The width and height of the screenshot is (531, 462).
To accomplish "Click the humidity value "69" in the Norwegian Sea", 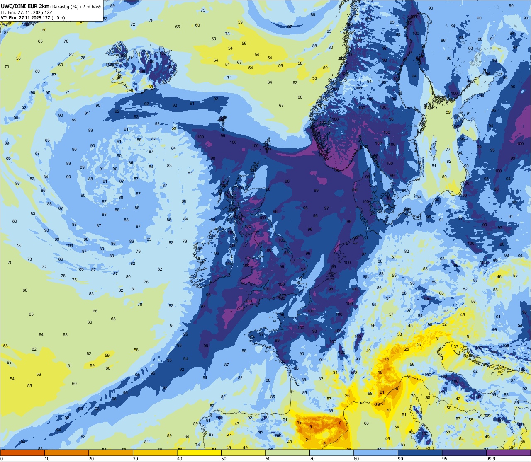I will point(214,39).
